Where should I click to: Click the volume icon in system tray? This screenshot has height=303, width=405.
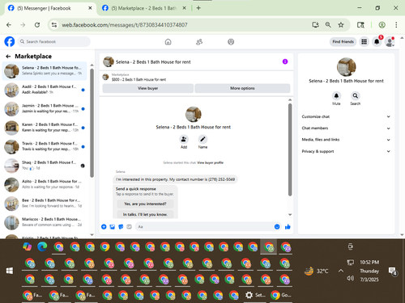click(350, 278)
